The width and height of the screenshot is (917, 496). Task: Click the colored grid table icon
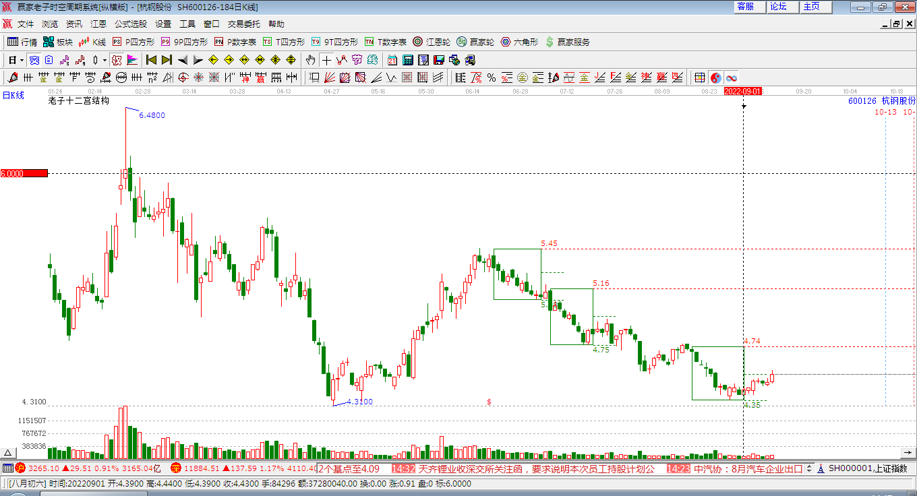tap(700, 77)
